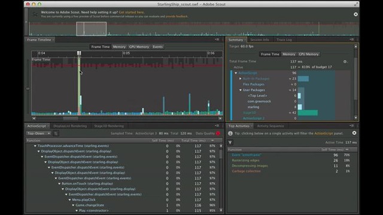Image resolution: width=383 pixels, height=215 pixels.
Task: Switch to the Trace Log tab
Action: coord(284,40)
